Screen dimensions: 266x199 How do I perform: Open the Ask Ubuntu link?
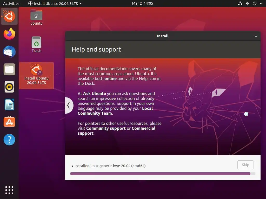[95, 94]
